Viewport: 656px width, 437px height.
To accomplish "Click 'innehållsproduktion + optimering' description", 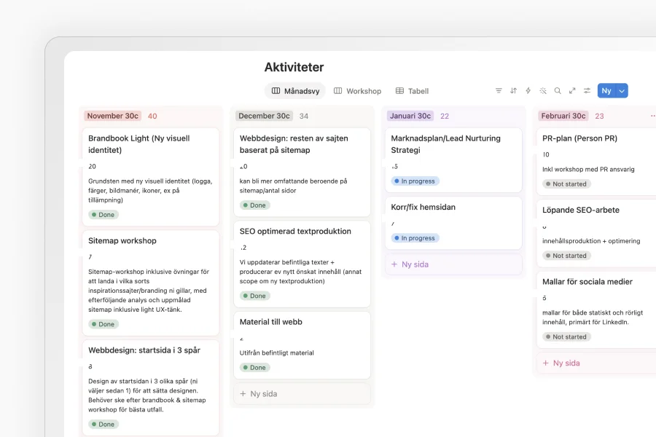I will (x=591, y=241).
